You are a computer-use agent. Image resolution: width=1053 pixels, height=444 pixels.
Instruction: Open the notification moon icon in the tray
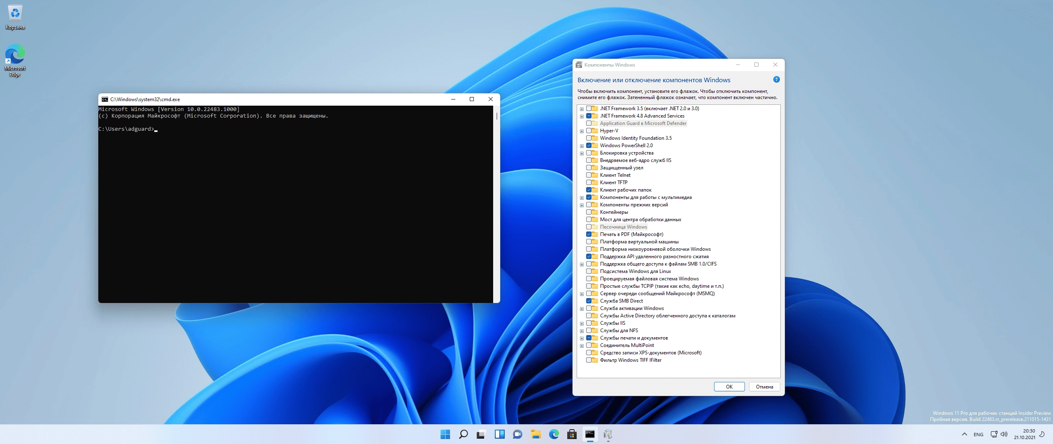(x=1042, y=434)
